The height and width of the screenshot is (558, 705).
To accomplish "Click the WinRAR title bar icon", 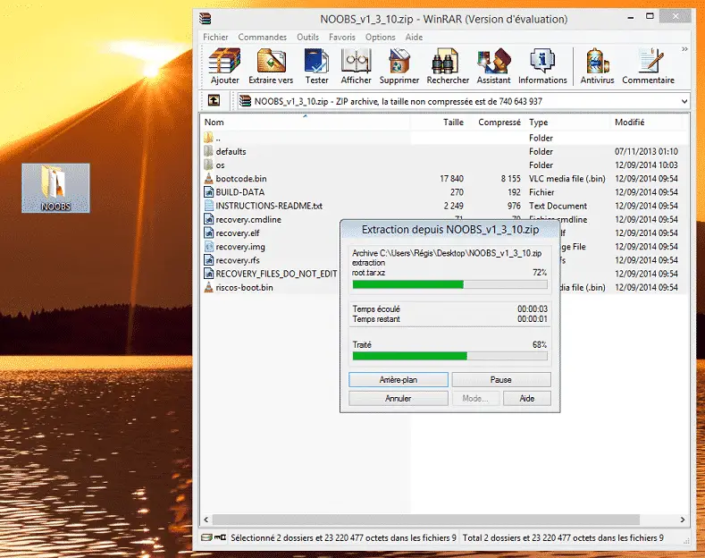I will pyautogui.click(x=205, y=19).
